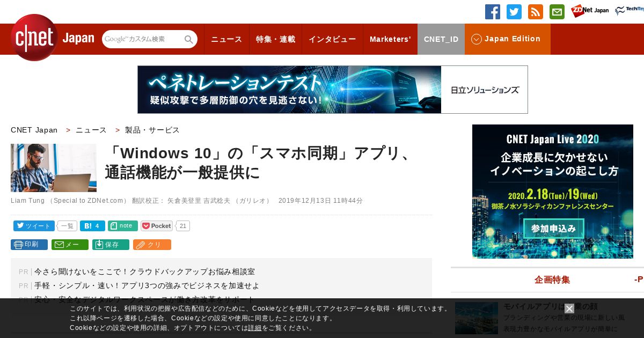This screenshot has height=338, width=644.
Task: Click the CNET Japan Live 2020 ad
Action: click(553, 192)
